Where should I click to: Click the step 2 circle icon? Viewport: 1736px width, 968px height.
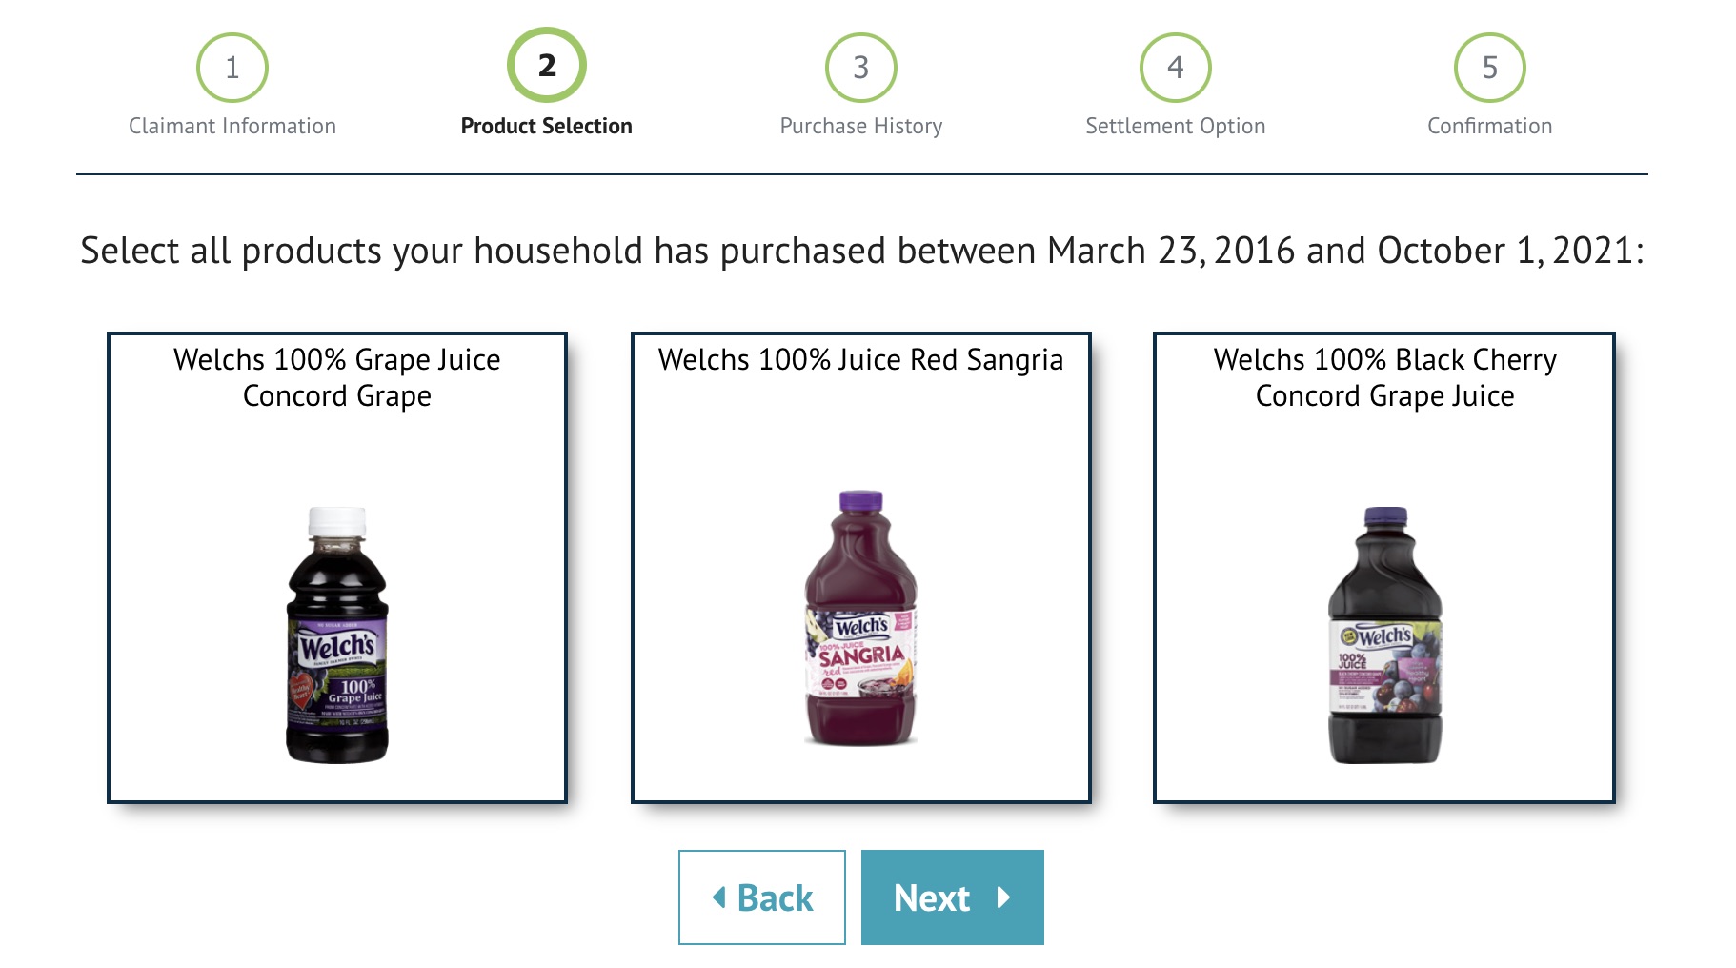[x=546, y=66]
